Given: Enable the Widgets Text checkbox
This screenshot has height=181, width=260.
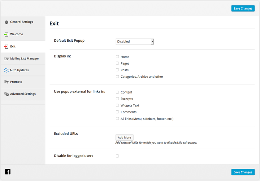Looking at the screenshot, I should (117, 105).
